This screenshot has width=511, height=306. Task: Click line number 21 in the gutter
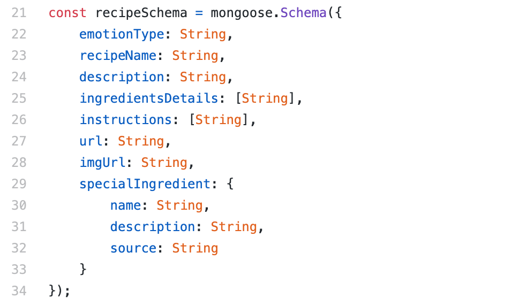[19, 13]
